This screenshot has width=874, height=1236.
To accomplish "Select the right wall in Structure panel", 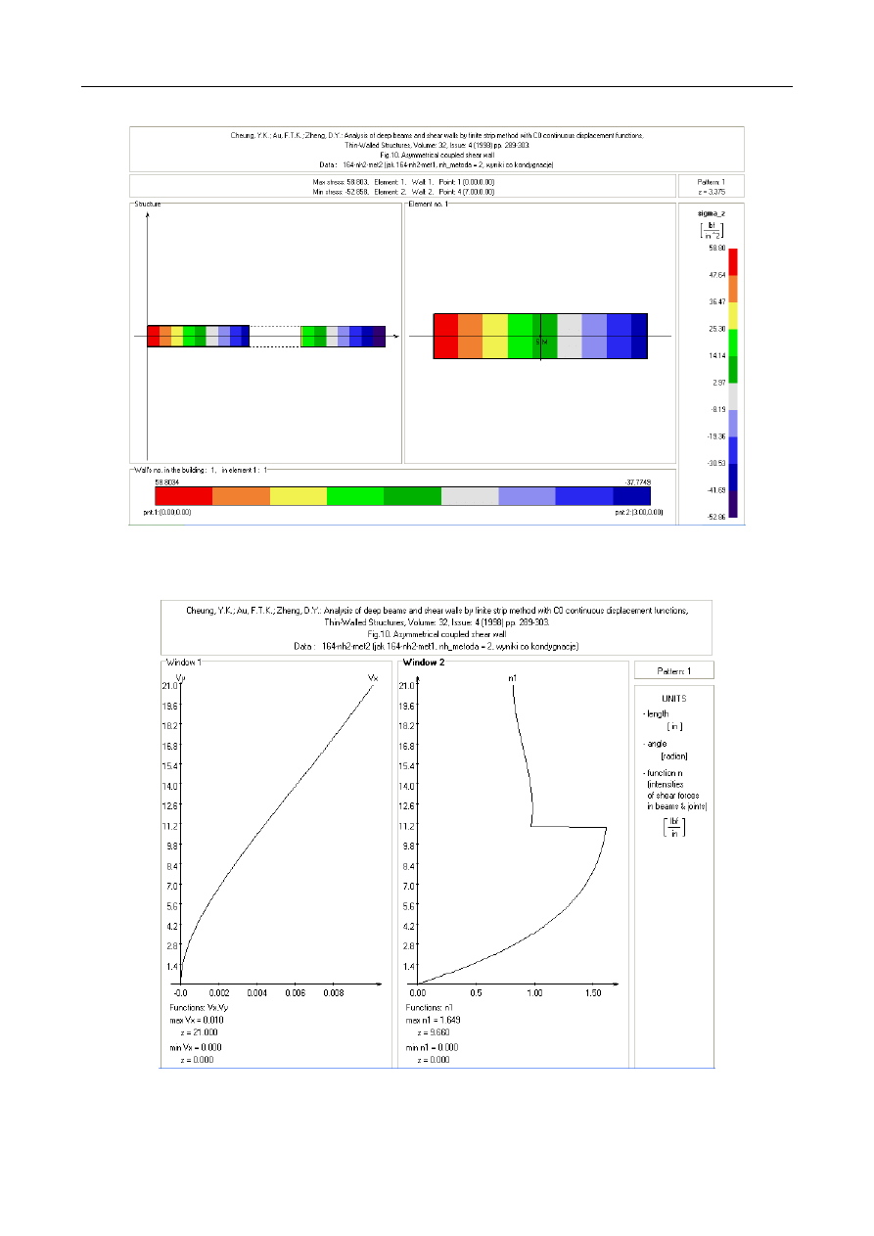I will point(343,337).
